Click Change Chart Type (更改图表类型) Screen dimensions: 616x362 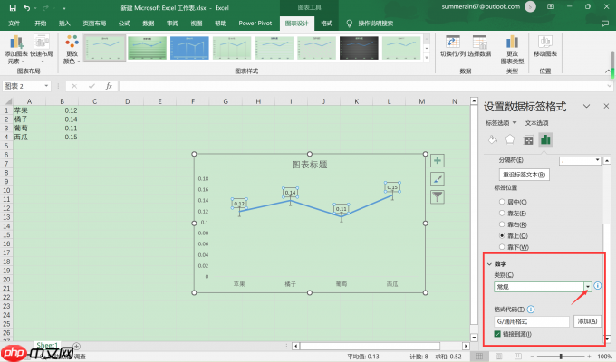pos(512,50)
